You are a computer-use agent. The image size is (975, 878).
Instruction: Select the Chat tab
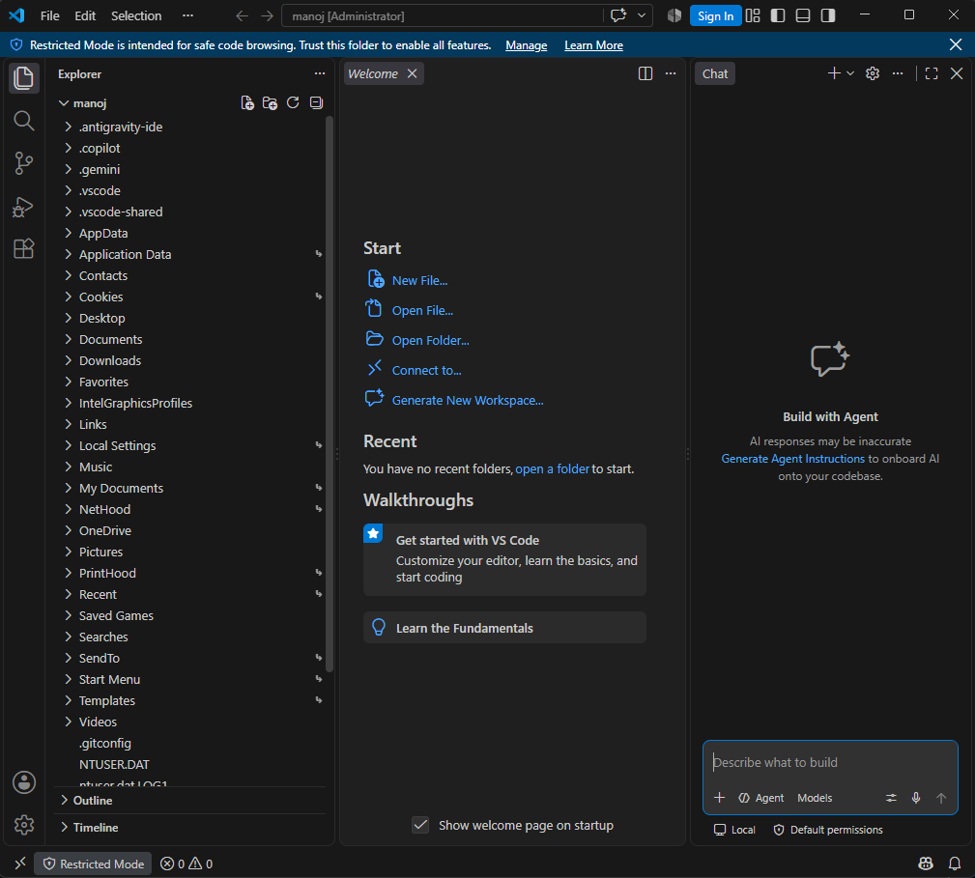[x=715, y=74]
